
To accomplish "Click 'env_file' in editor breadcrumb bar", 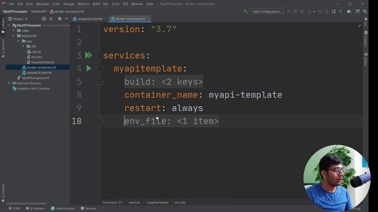I will pos(180,203).
